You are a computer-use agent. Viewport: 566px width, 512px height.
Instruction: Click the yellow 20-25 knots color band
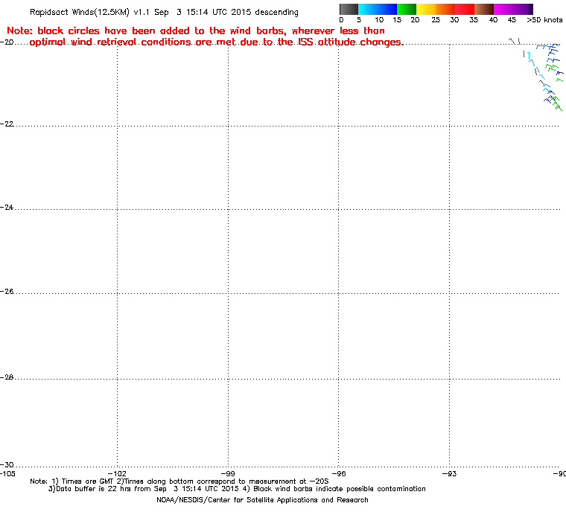[426, 9]
